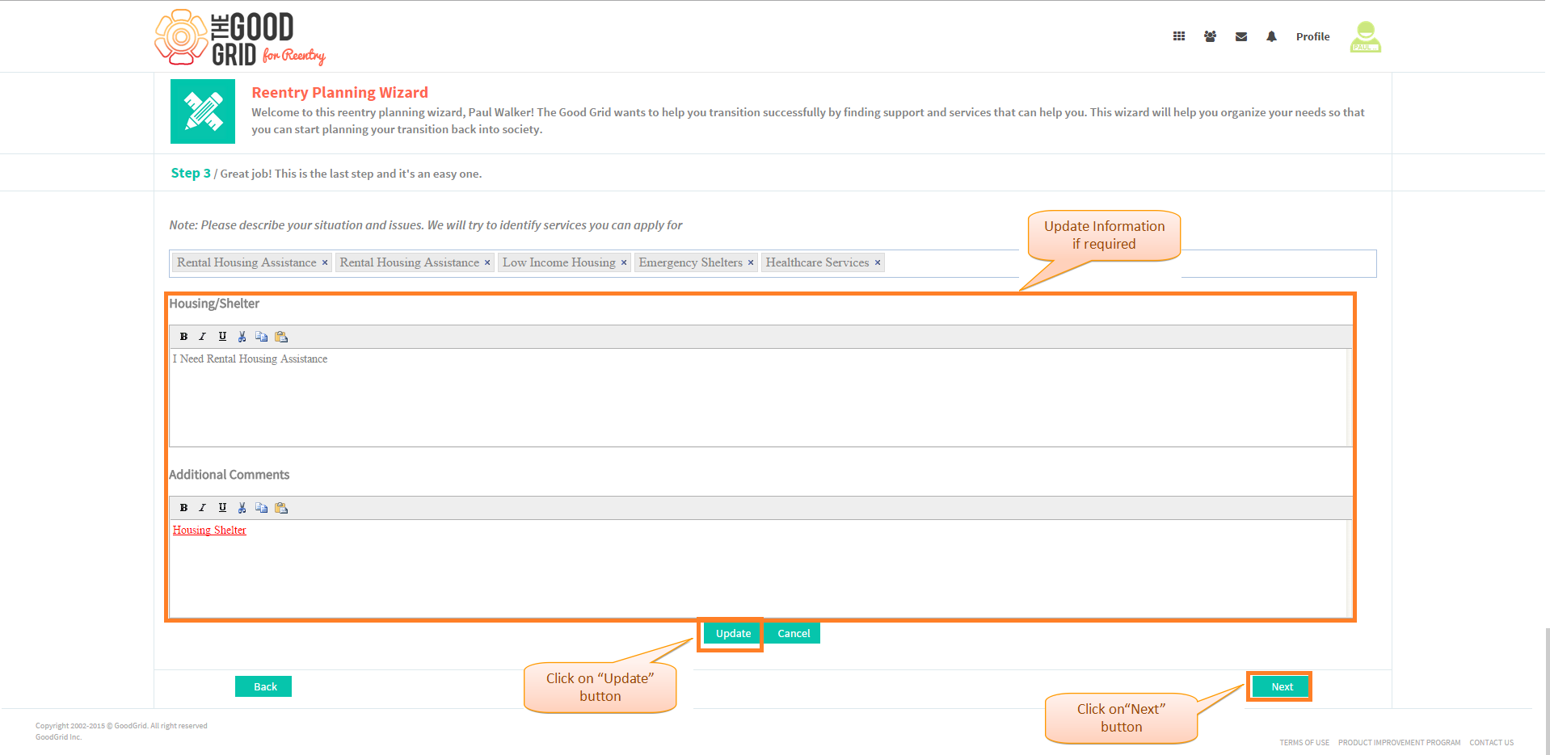
Task: Remove the second Rental Housing Assistance tag
Action: tap(487, 262)
